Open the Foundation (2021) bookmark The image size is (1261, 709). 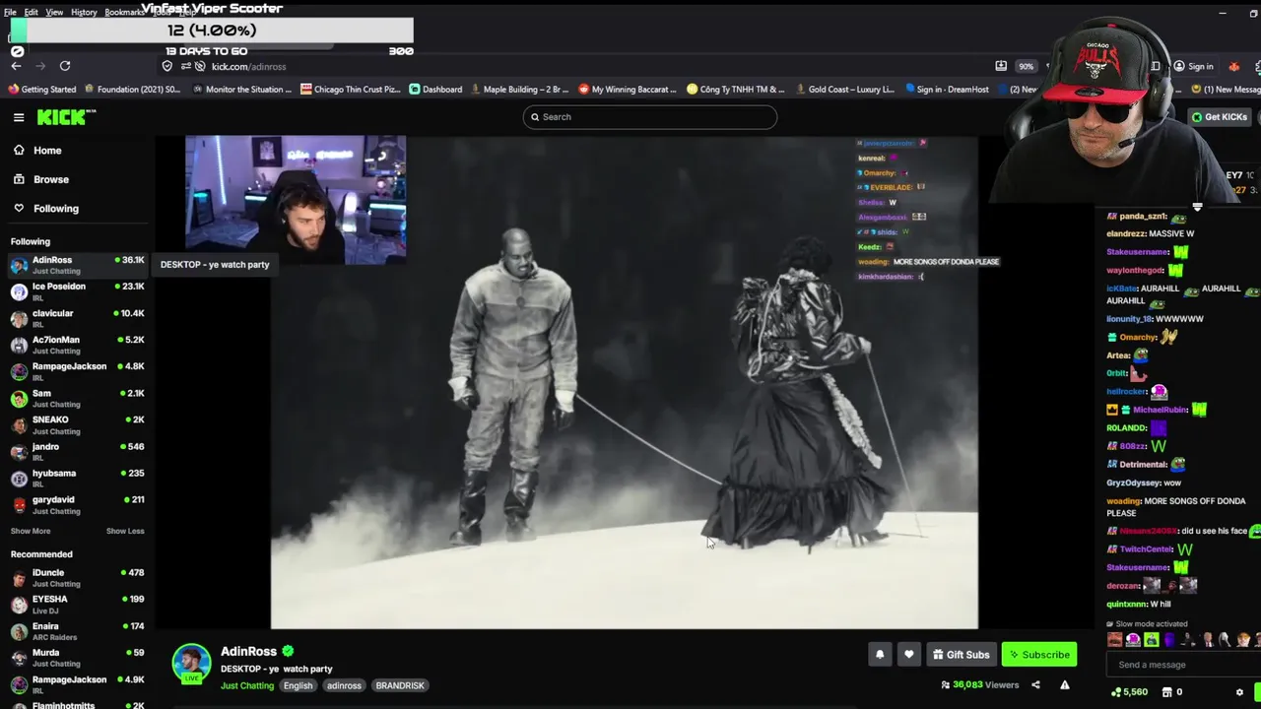132,89
